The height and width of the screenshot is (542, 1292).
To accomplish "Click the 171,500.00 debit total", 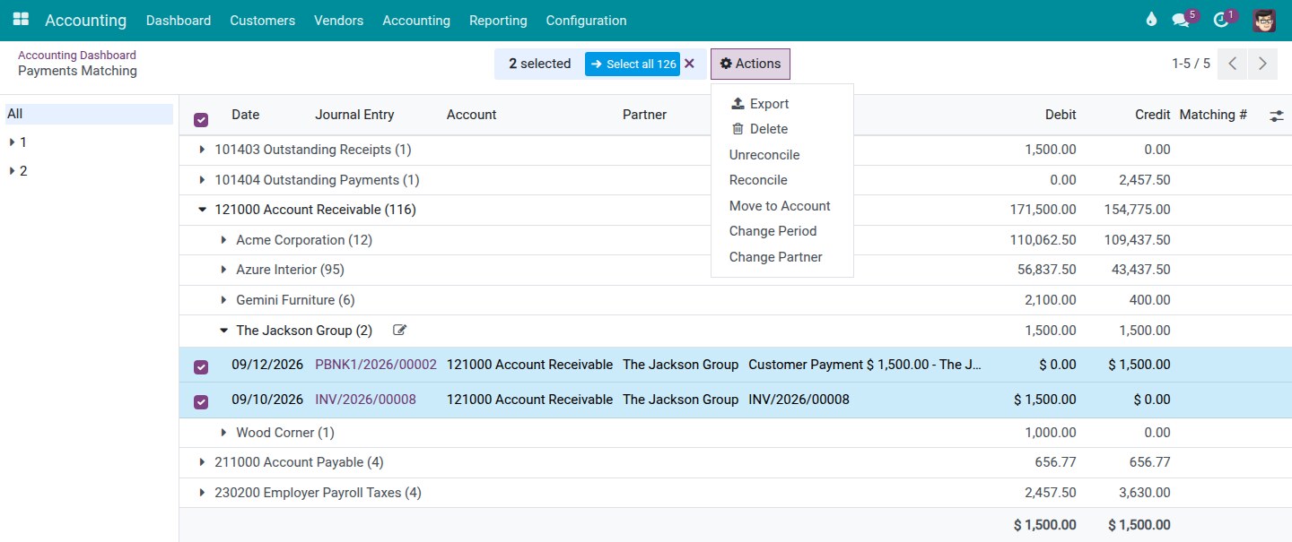I will click(x=1043, y=210).
